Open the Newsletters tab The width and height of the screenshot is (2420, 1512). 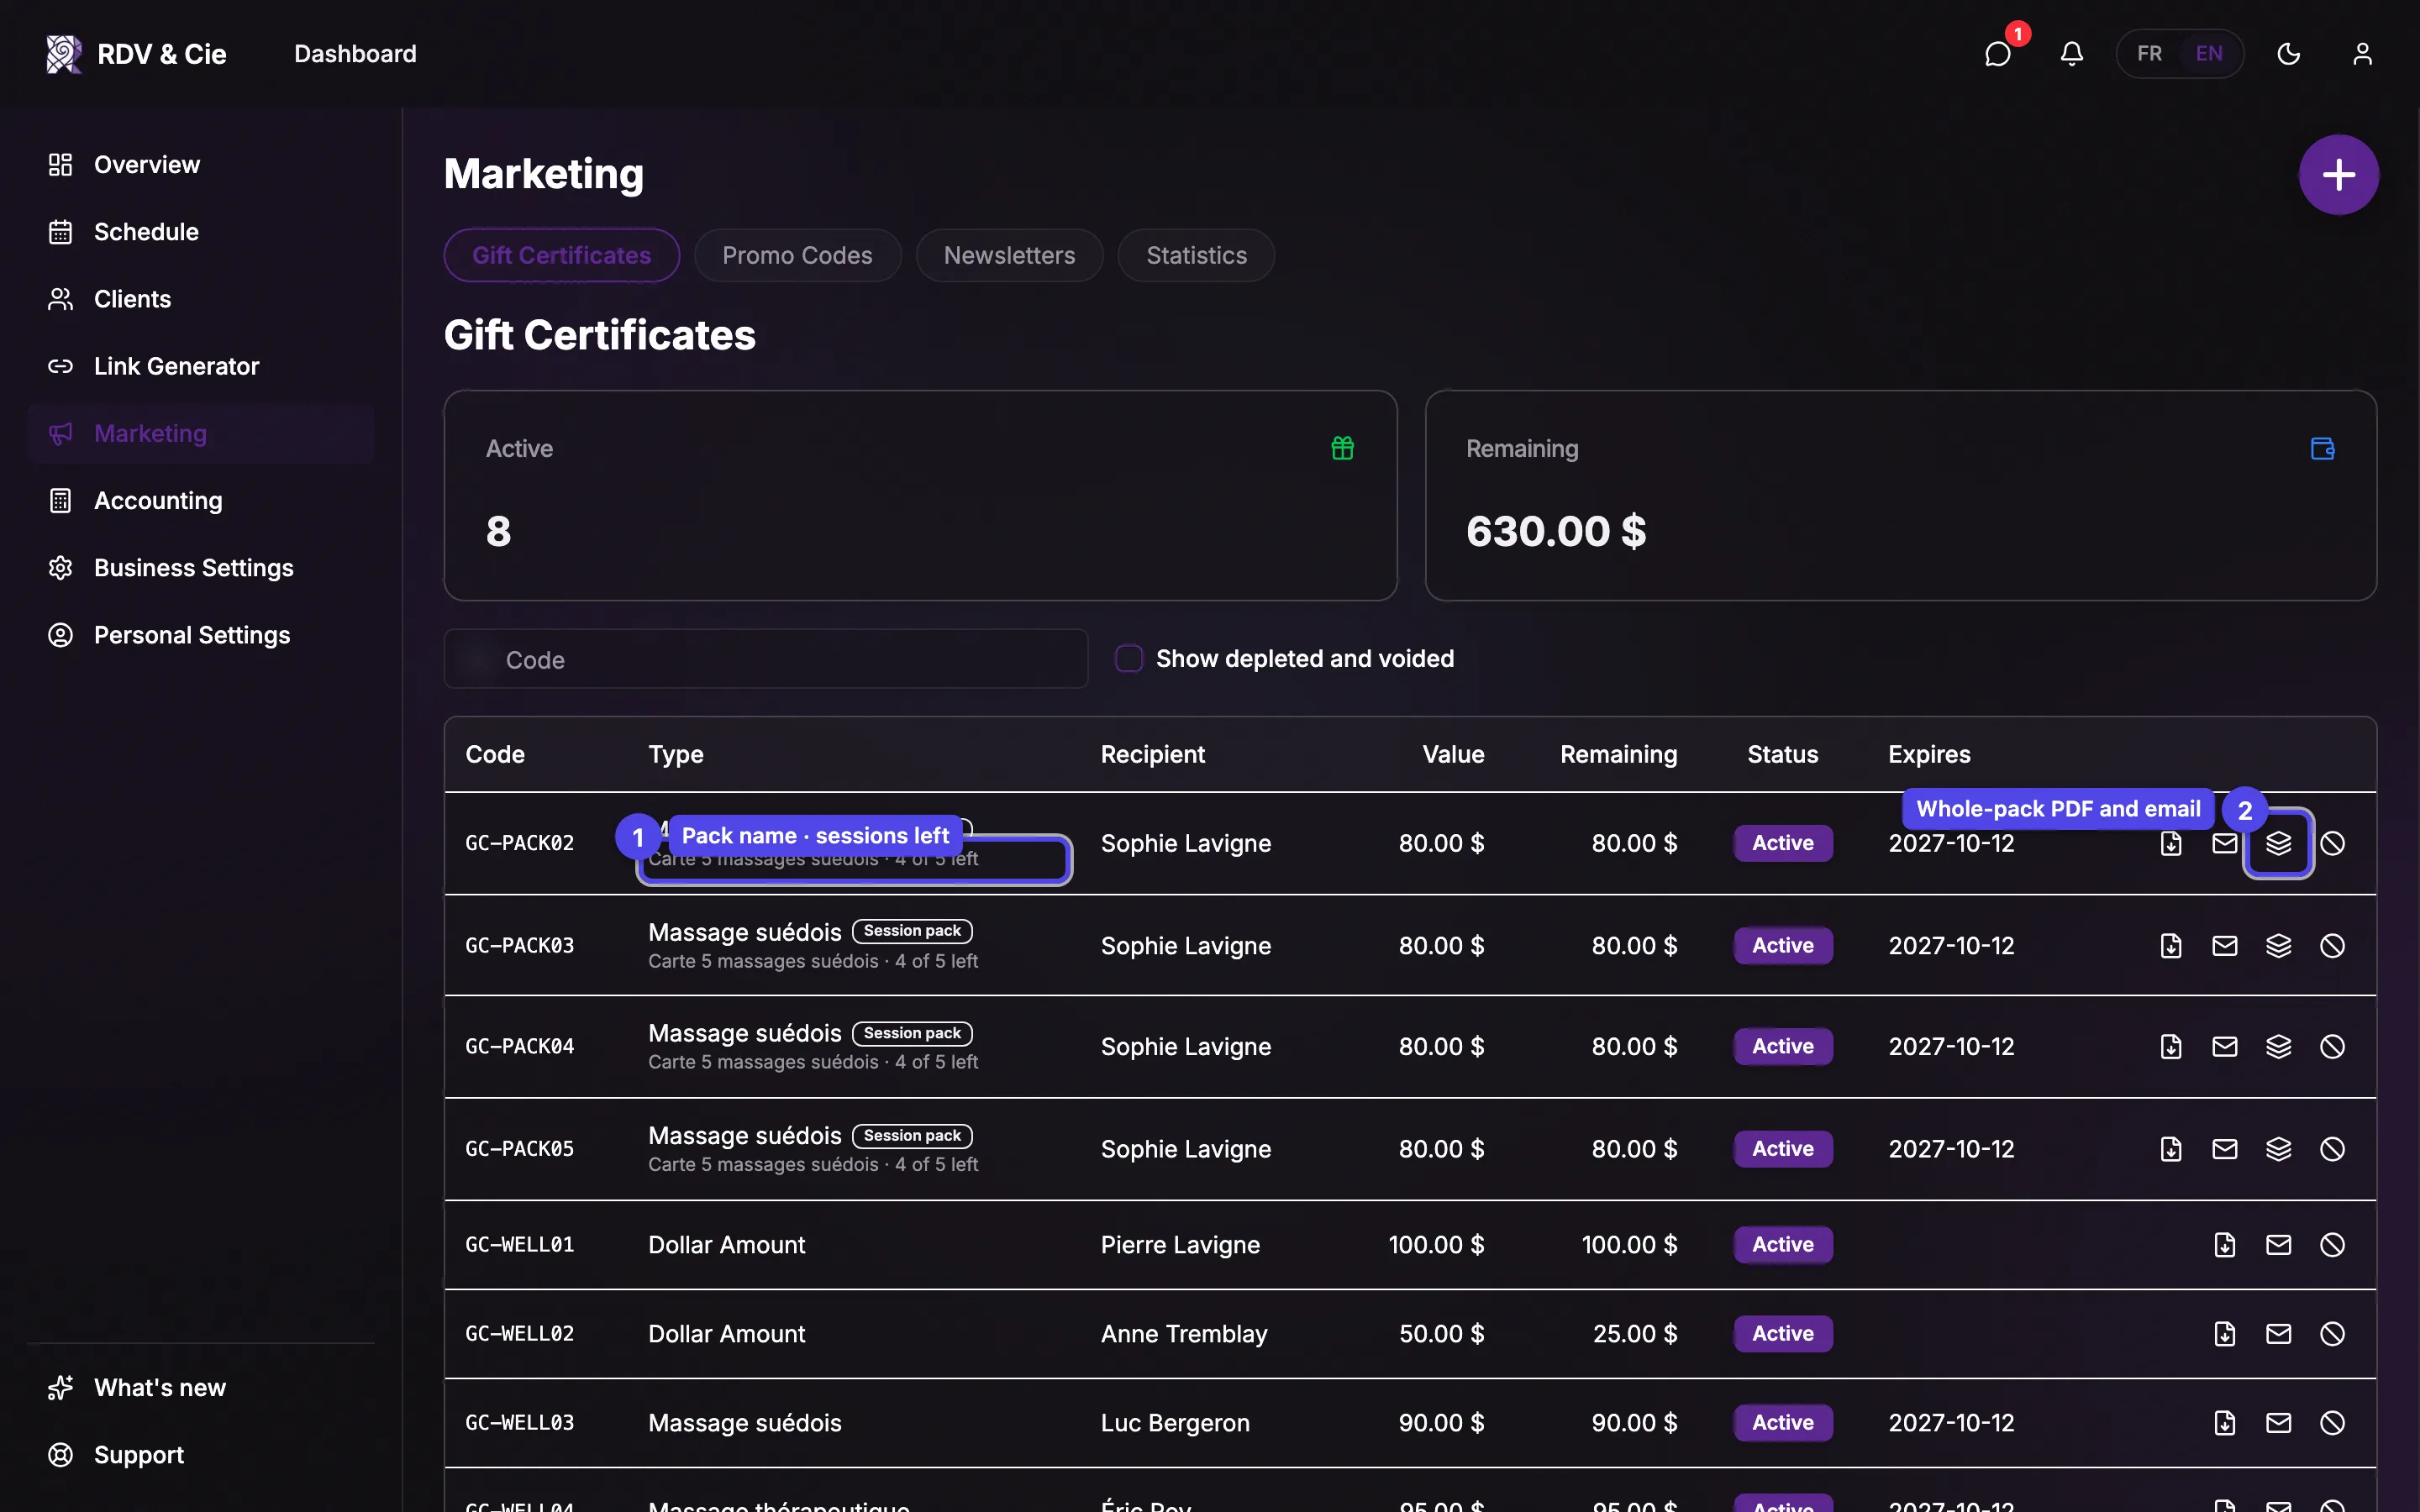(x=1009, y=255)
